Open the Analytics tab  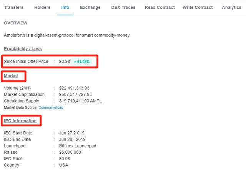click(231, 7)
